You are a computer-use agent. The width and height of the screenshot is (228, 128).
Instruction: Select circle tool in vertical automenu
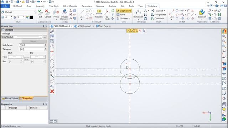click(x=52, y=62)
